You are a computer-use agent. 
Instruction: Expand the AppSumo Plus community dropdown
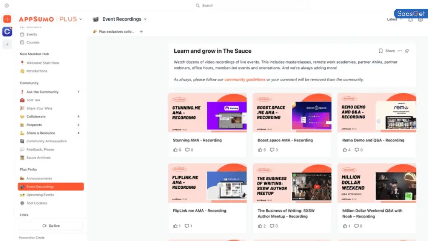(x=81, y=19)
